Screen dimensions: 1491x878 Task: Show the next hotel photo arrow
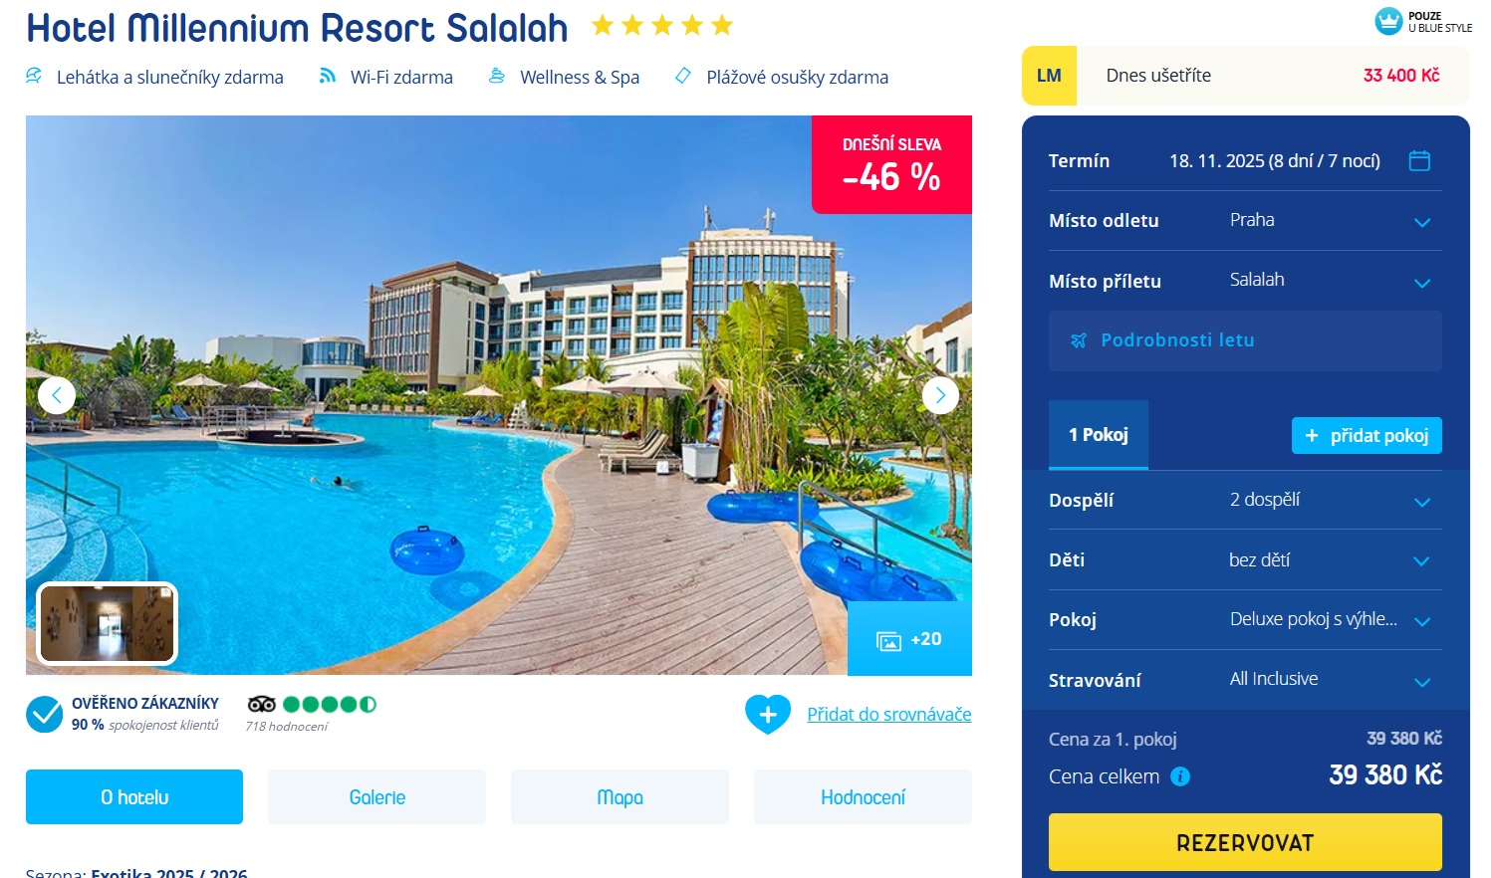click(x=940, y=395)
